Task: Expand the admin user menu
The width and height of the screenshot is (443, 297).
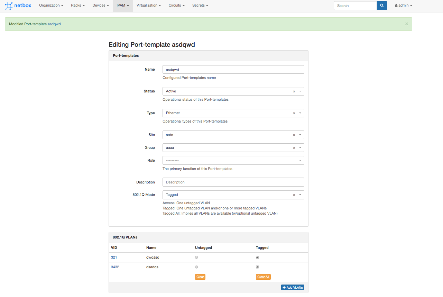Action: pos(403,6)
